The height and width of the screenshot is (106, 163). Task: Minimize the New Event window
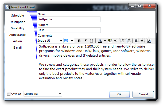point(132,6)
